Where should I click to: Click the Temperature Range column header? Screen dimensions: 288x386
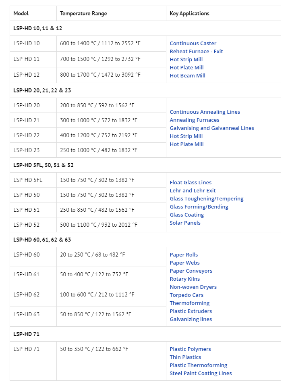tap(83, 14)
